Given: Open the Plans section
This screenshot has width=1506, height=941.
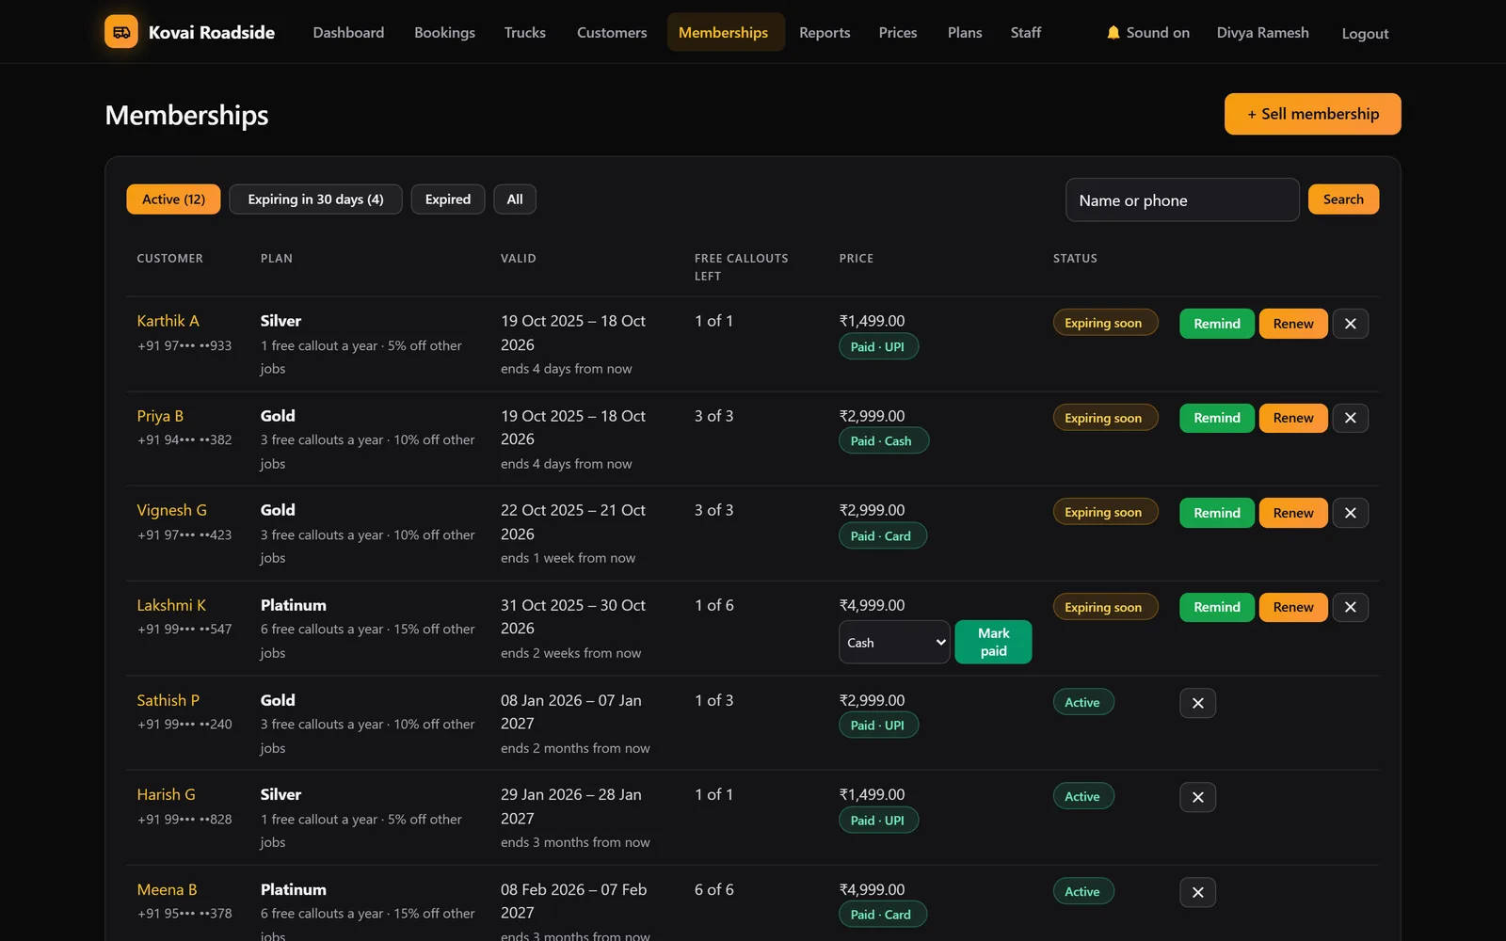Looking at the screenshot, I should [965, 33].
